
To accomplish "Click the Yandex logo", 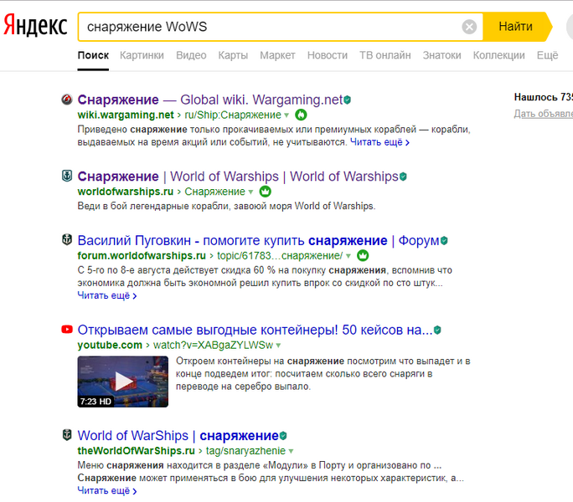I will (35, 26).
